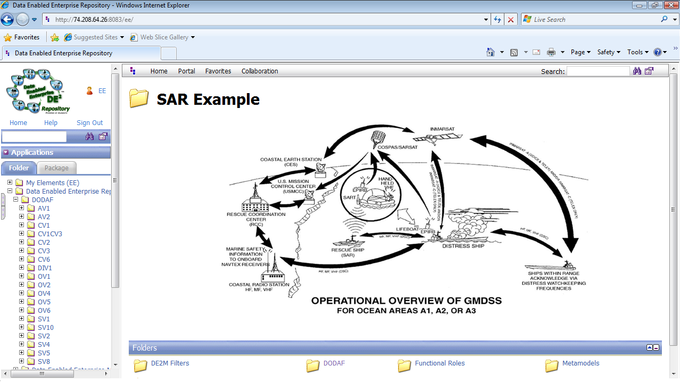Open the Metamodels folder link

581,363
